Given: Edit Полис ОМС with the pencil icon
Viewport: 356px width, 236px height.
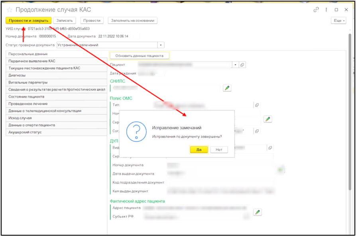Looking at the screenshot, I should pyautogui.click(x=268, y=119).
